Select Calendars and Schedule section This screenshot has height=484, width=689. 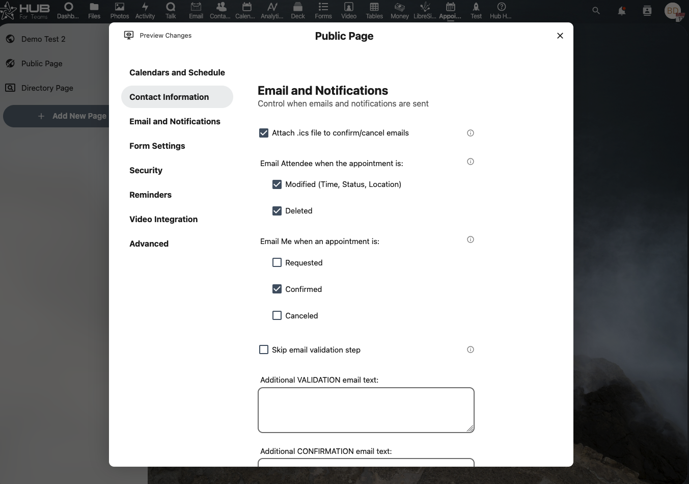pyautogui.click(x=177, y=72)
